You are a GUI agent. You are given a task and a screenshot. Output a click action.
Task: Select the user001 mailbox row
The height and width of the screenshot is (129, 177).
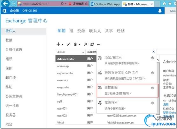tap(76, 108)
